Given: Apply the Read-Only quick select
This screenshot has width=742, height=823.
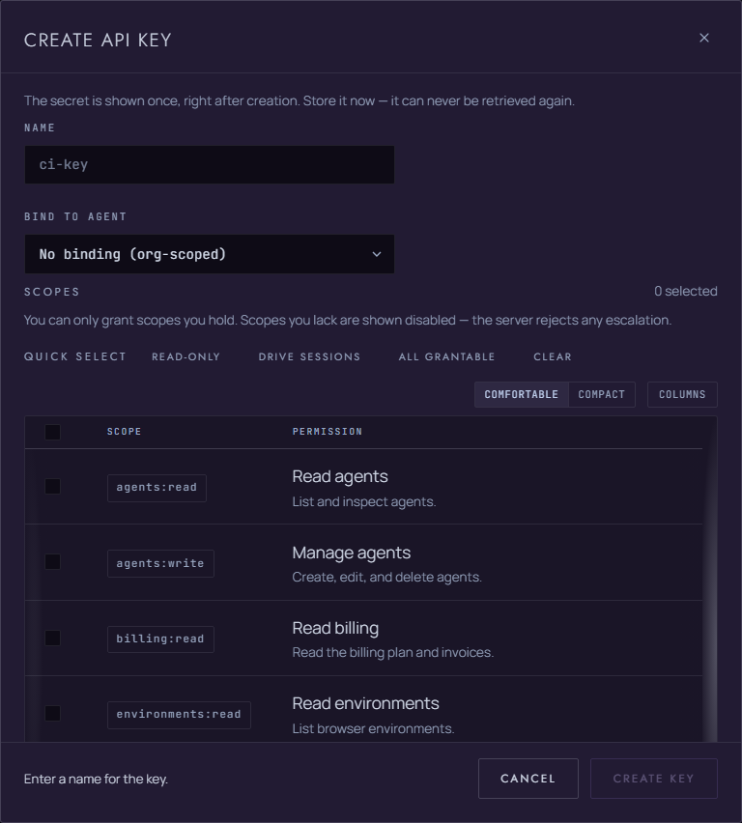Looking at the screenshot, I should tap(185, 356).
